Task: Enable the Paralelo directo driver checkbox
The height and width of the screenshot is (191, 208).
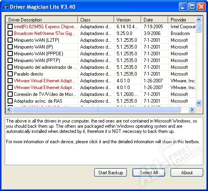Action: click(x=10, y=74)
